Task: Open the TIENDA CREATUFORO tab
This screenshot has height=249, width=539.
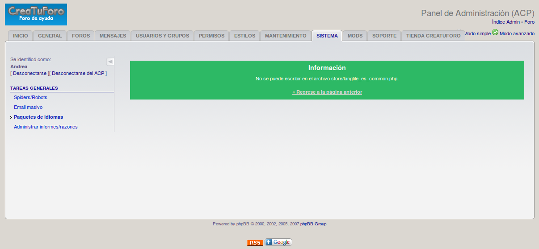Action: pyautogui.click(x=433, y=36)
